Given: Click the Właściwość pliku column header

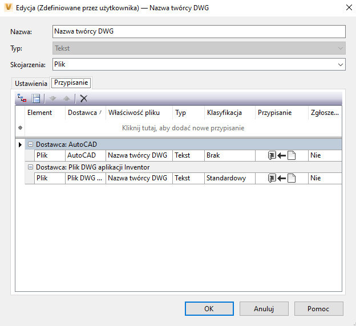Looking at the screenshot, I should click(139, 113).
